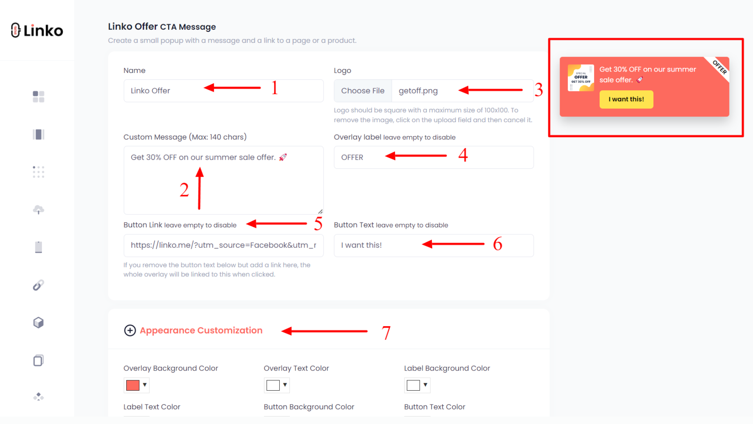
Task: Select the layout columns icon in the sidebar
Action: 38,134
